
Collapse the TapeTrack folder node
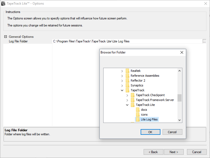tap(122, 90)
